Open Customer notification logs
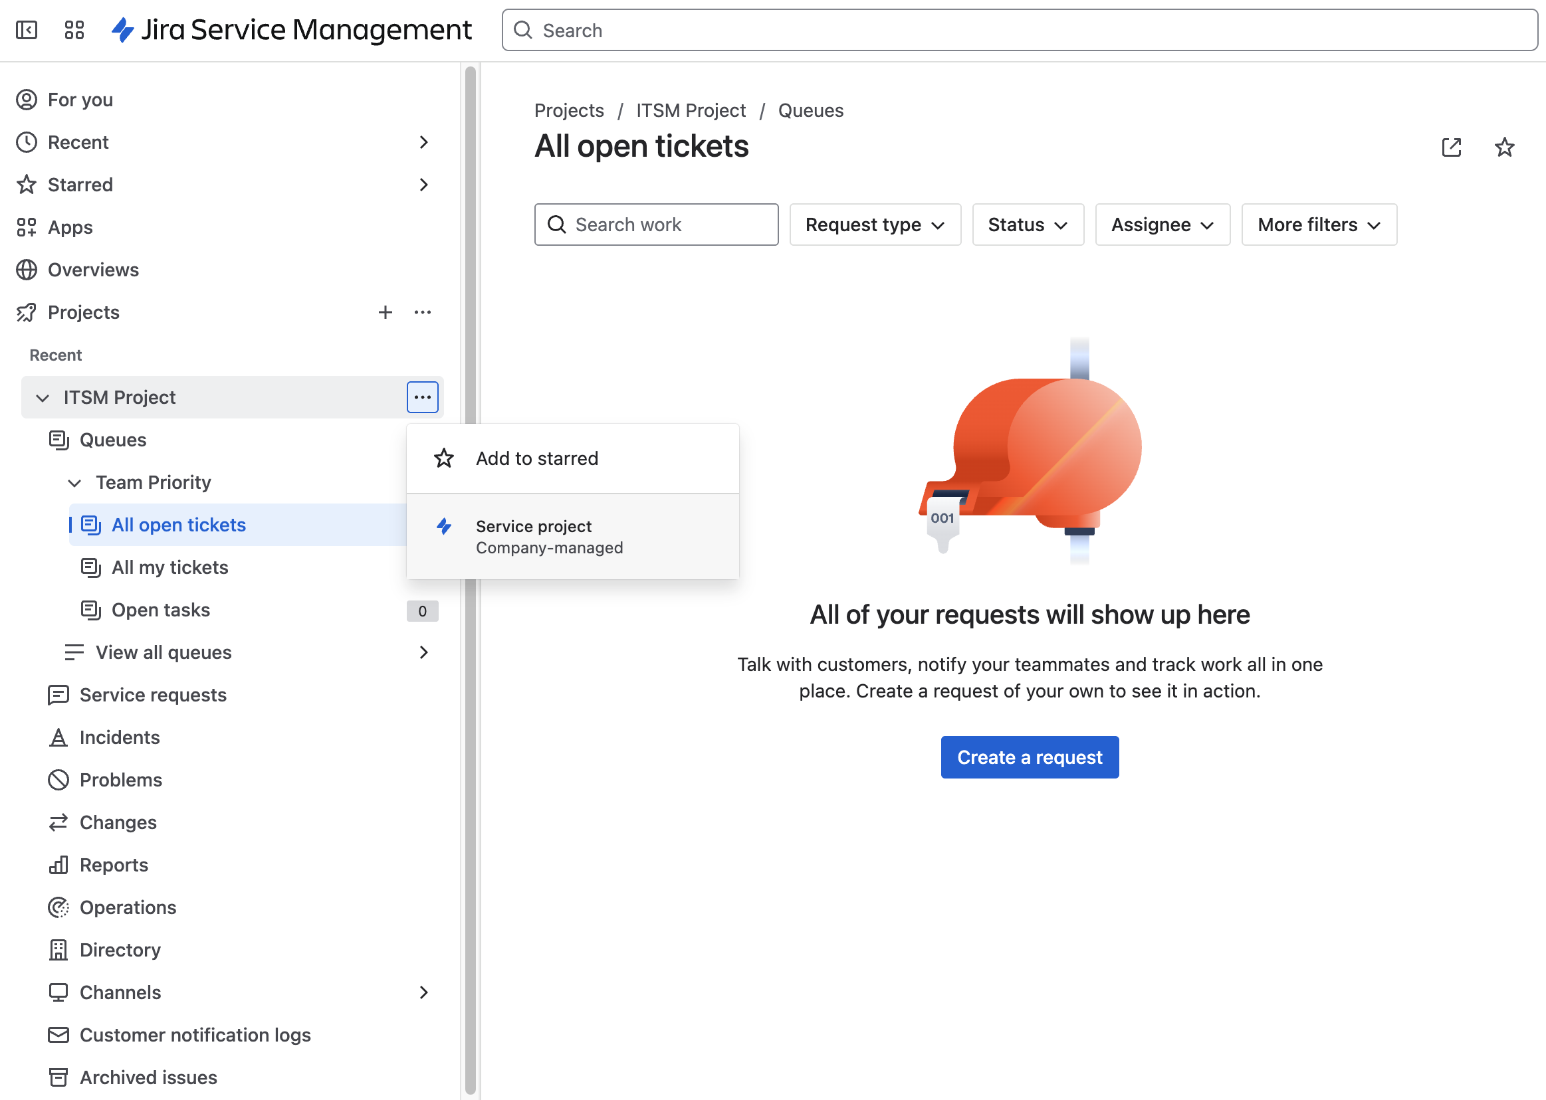This screenshot has height=1100, width=1546. (195, 1035)
